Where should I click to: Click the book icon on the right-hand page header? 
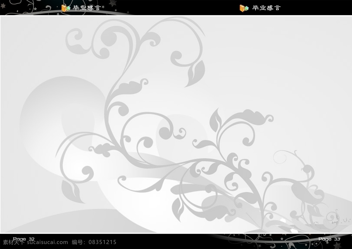(x=244, y=8)
